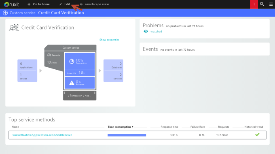Click the Events heading
Image resolution: width=275 pixels, height=154 pixels.
coord(150,49)
